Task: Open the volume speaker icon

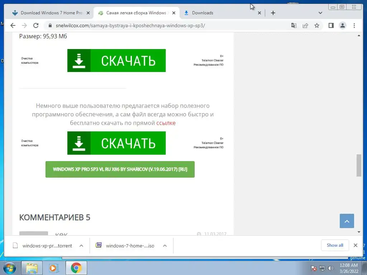Action: tap(331, 268)
